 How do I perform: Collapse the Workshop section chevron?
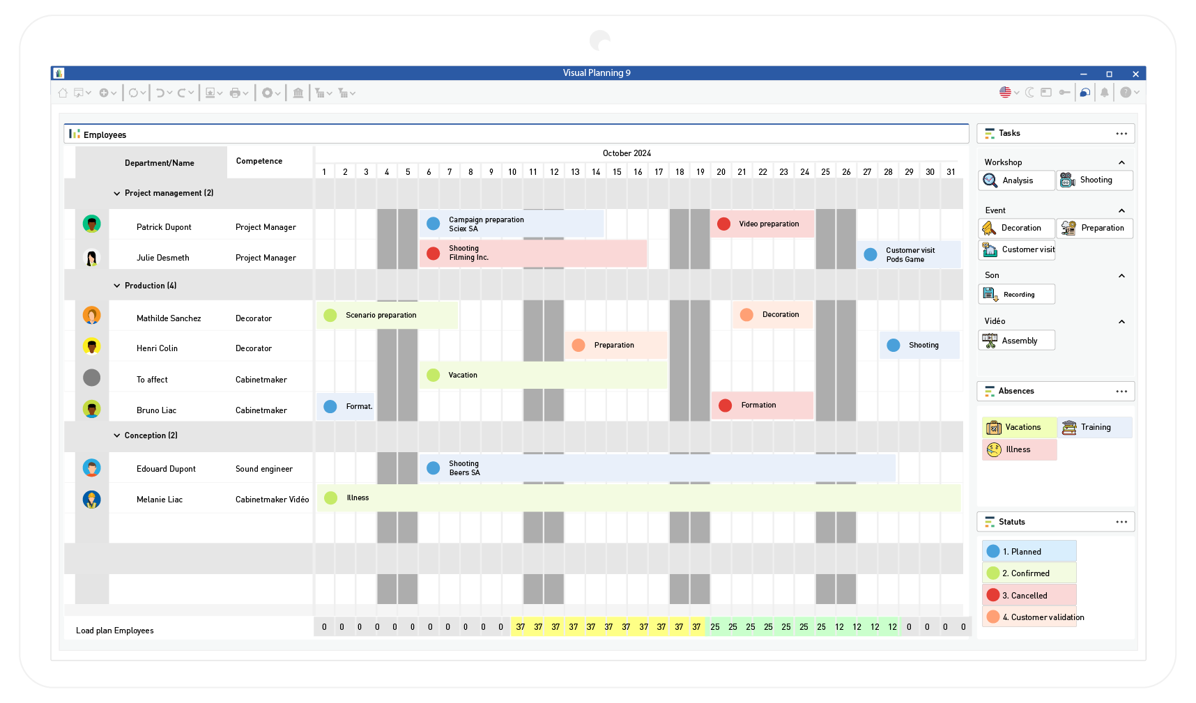pos(1121,162)
